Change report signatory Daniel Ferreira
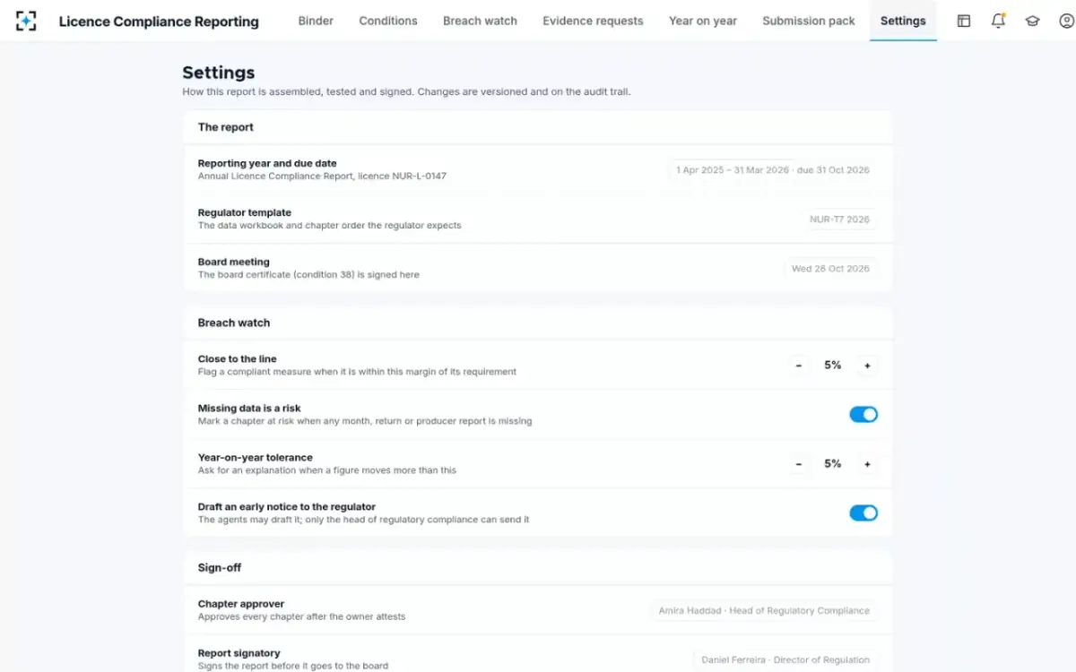The height and width of the screenshot is (672, 1076). pos(785,660)
